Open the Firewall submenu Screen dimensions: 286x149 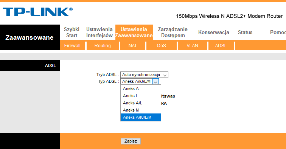pos(72,46)
